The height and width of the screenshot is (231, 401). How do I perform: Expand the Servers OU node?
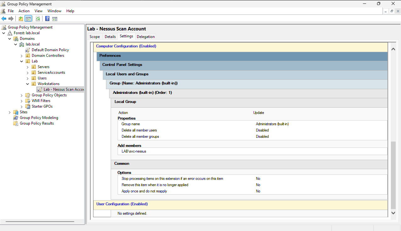coord(28,67)
